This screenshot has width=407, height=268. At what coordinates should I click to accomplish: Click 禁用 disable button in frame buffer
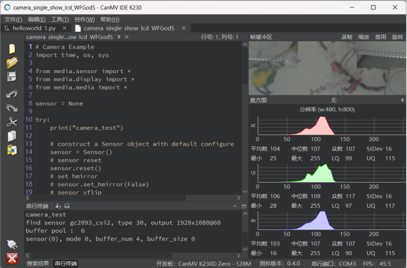point(381,37)
